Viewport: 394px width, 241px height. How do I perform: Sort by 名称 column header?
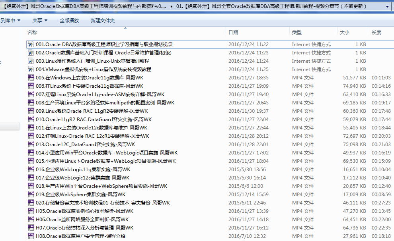(32, 32)
